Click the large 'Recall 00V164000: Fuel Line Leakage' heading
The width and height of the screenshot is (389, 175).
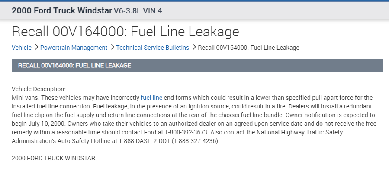tap(125, 32)
